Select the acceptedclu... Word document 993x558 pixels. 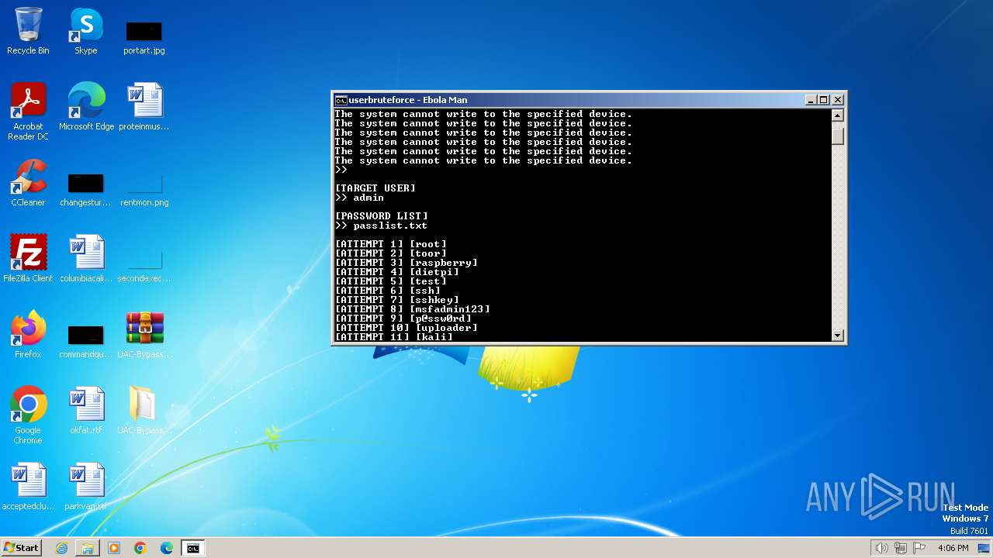28,487
